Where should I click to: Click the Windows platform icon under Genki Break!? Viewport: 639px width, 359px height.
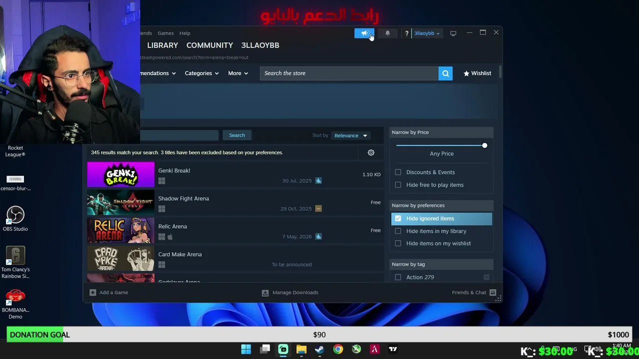162,181
